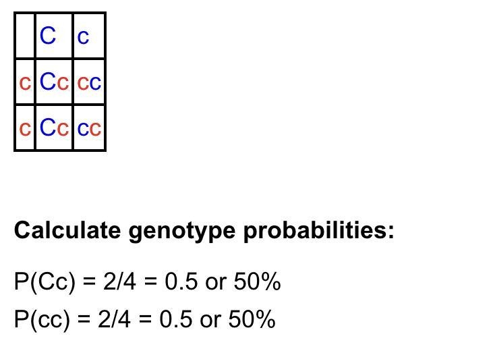The height and width of the screenshot is (353, 493).
Task: Click the word 'probabilities:' in the heading
Action: [x=319, y=232]
